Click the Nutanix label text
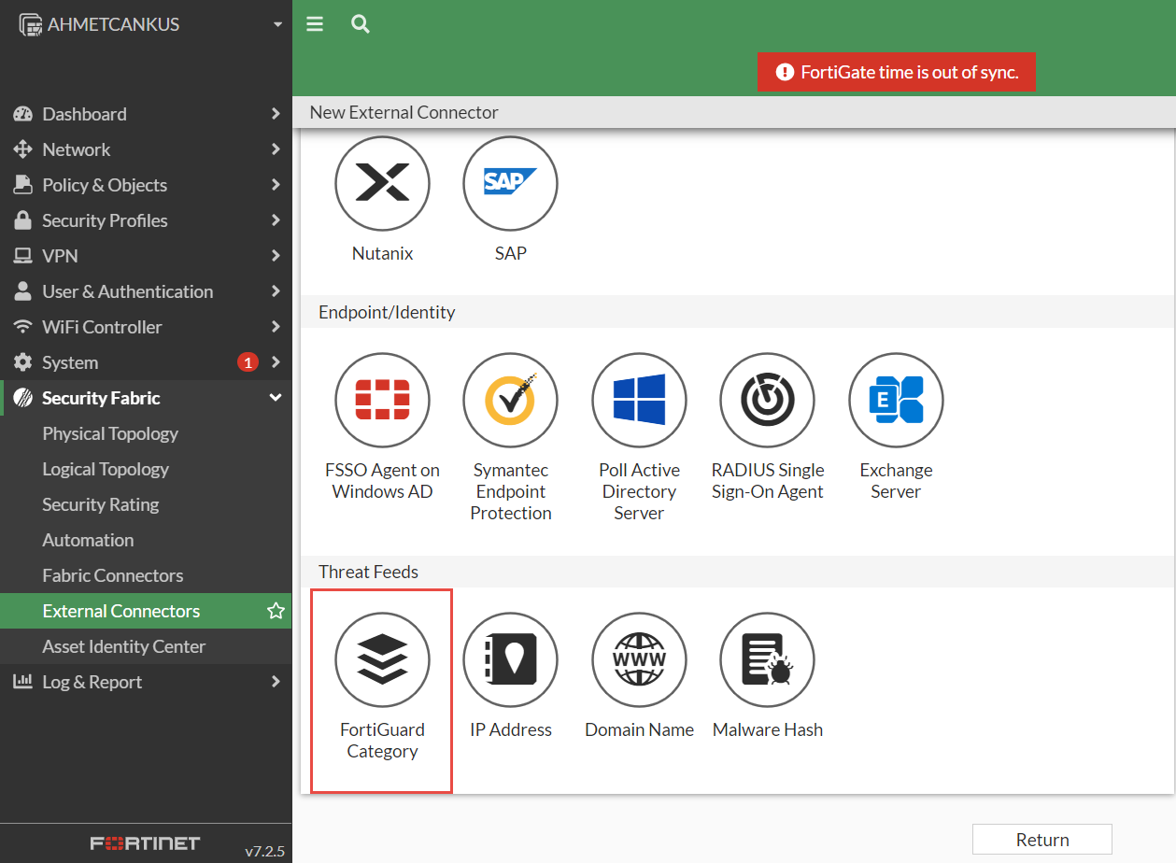The image size is (1176, 863). tap(382, 253)
